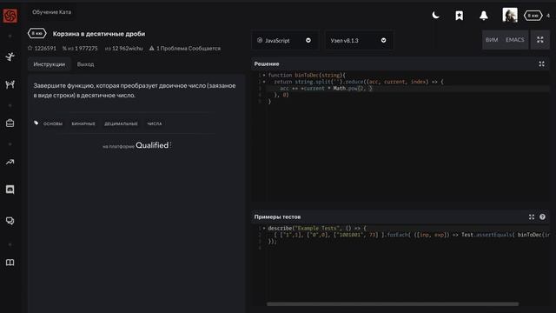The image size is (556, 313).
Task: Collapse function fold arrow on line 1
Action: click(264, 76)
